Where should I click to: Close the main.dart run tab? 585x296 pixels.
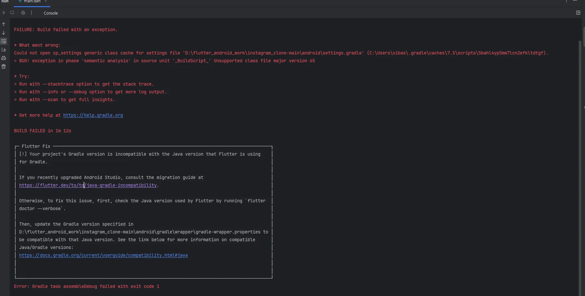[46, 1]
